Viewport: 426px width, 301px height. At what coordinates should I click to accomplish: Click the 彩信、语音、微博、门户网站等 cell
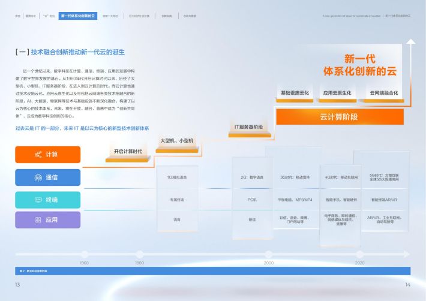click(295, 219)
